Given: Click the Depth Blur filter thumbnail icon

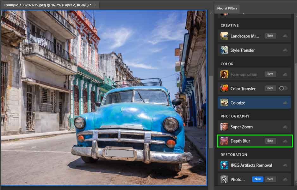Looking at the screenshot, I should [224, 141].
